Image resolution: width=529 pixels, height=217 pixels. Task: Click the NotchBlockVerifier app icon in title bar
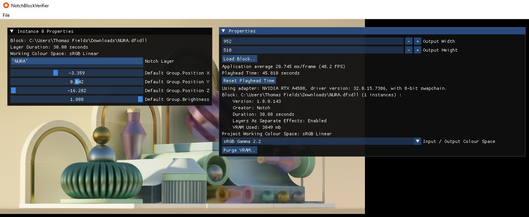(6, 5)
